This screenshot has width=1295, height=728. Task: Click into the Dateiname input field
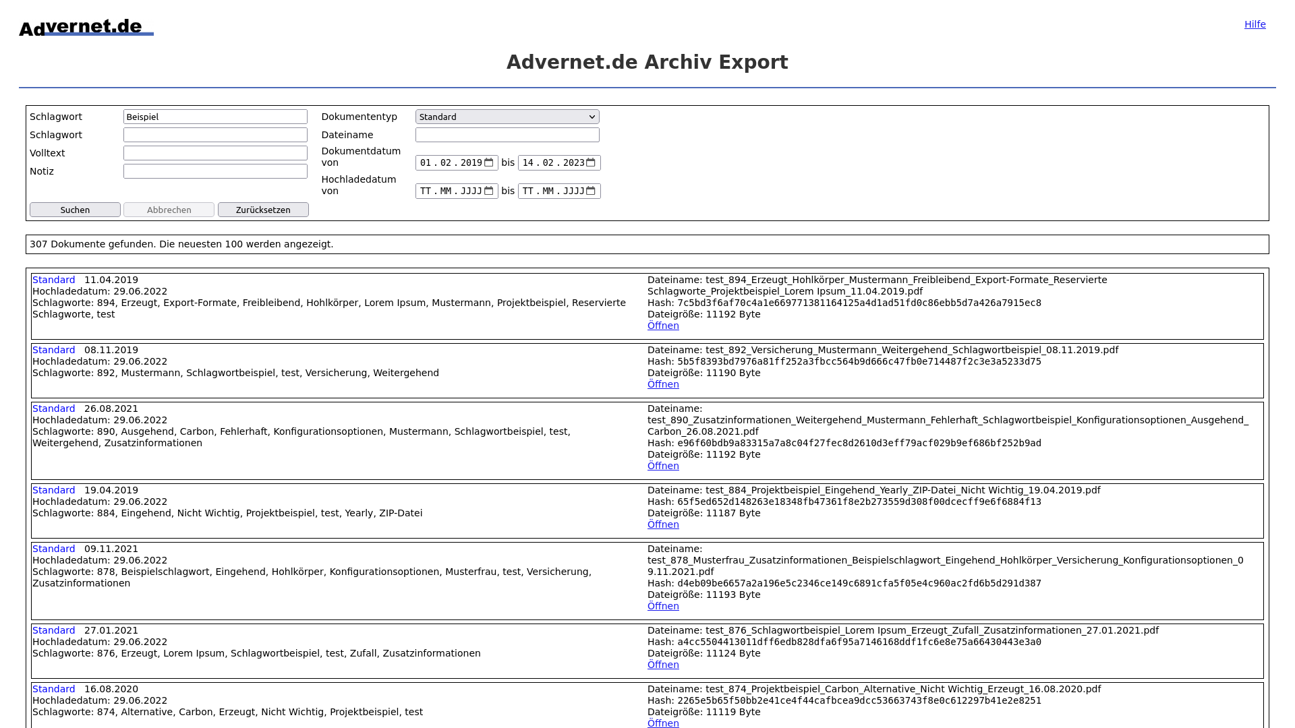click(x=507, y=135)
